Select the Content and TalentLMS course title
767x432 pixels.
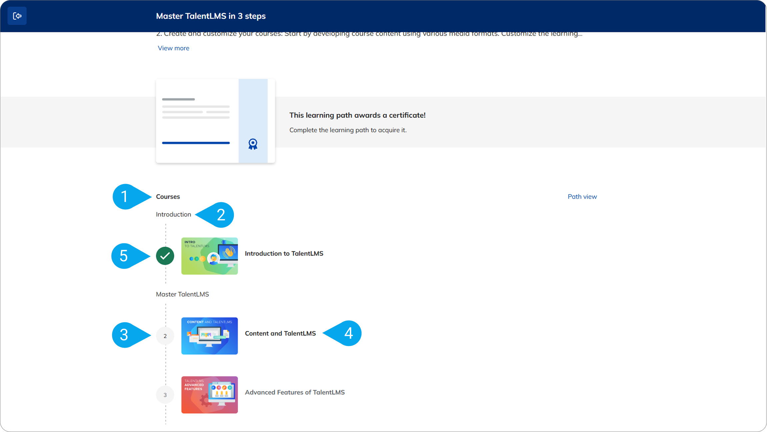280,333
